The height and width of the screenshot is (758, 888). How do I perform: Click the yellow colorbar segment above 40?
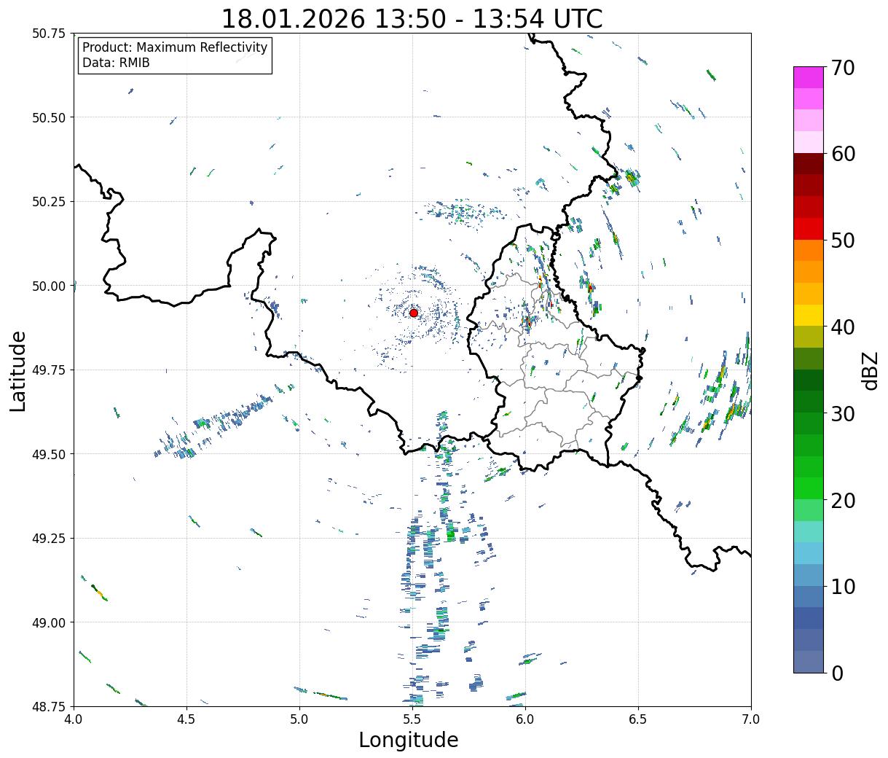coord(809,315)
